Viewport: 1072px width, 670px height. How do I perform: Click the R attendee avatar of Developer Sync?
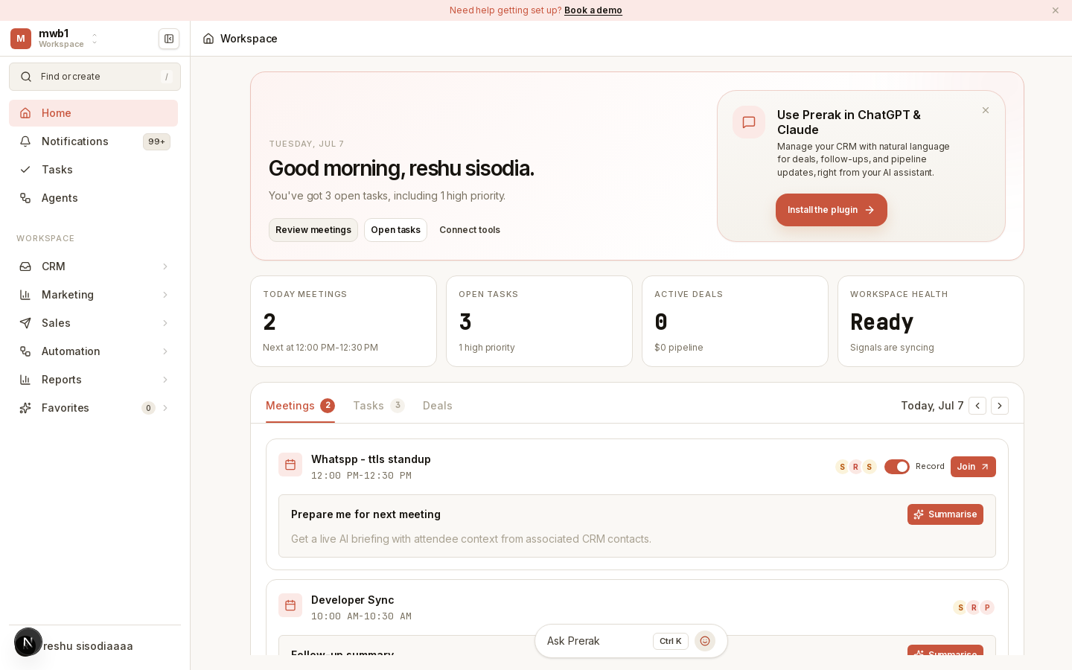(x=974, y=607)
